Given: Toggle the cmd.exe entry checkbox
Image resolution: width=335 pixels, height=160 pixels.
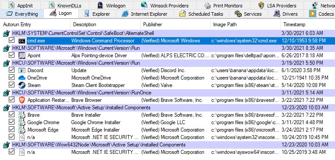Looking at the screenshot, I should [x=11, y=40].
